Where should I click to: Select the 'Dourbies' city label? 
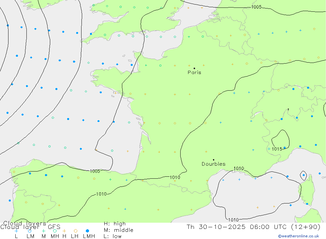(214, 164)
